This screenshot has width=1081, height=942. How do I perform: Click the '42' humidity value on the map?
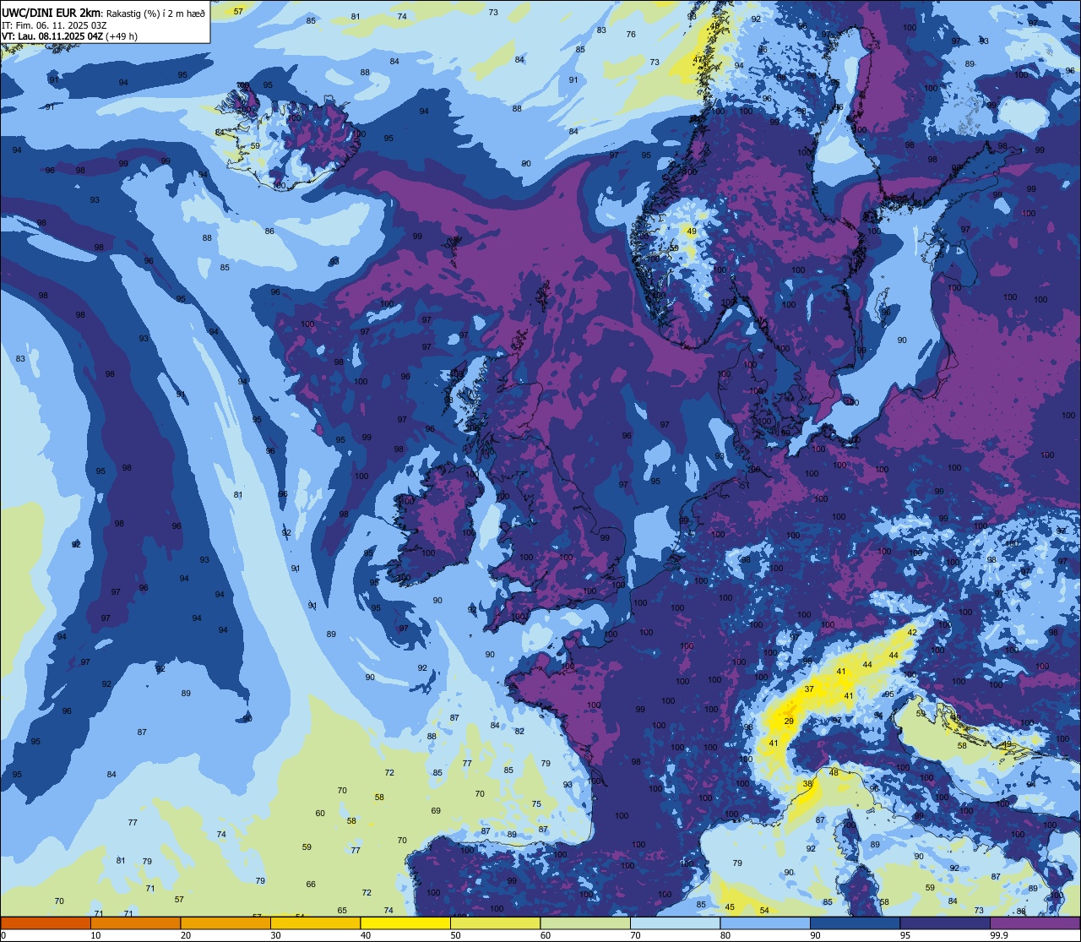[x=912, y=632]
